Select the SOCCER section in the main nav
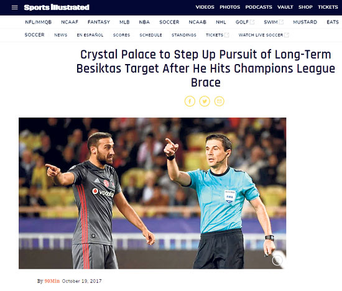 [169, 22]
